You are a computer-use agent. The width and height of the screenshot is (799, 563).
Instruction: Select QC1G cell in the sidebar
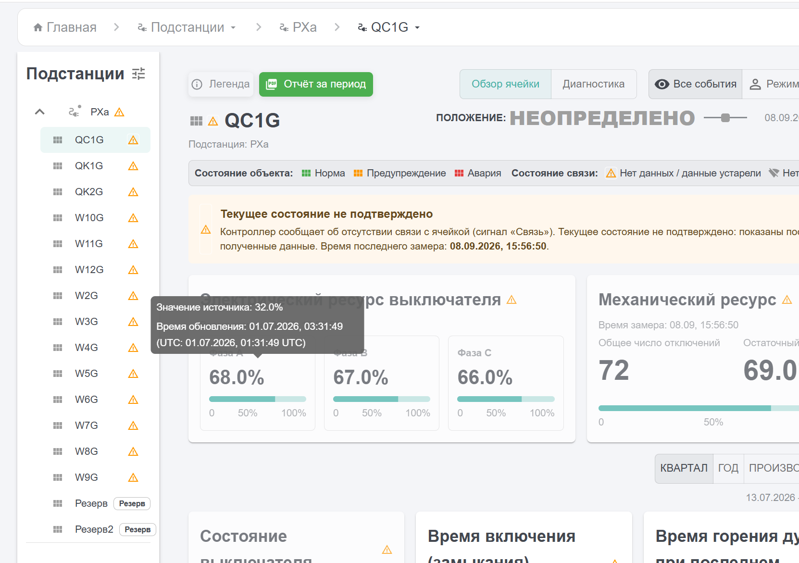[x=95, y=140]
